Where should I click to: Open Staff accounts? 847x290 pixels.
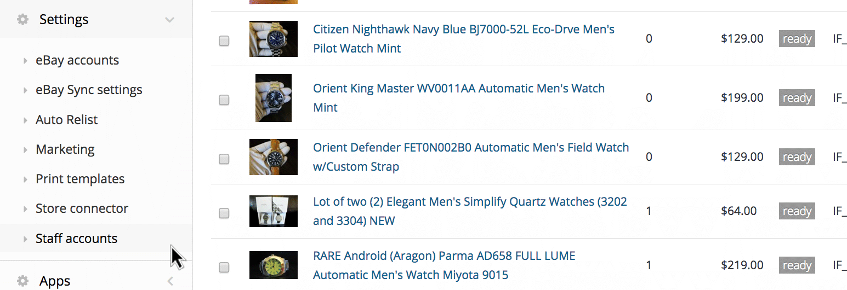pos(76,239)
